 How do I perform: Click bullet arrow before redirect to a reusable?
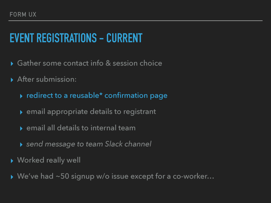21,96
